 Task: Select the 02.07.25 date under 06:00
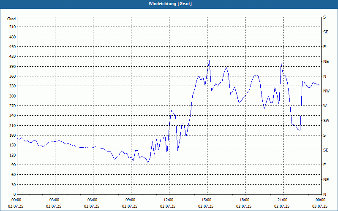point(92,206)
